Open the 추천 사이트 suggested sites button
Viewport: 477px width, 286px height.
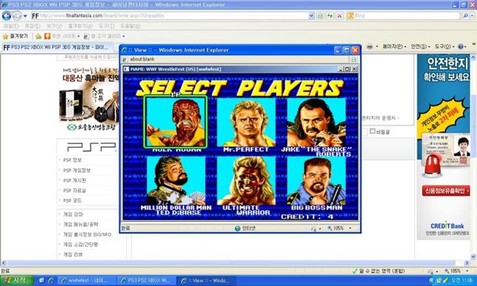pos(62,36)
